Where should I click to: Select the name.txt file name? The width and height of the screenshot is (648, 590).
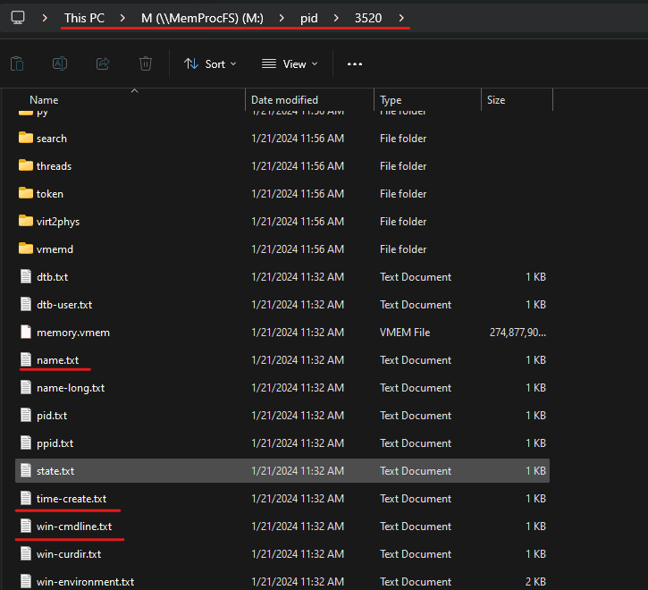(57, 360)
